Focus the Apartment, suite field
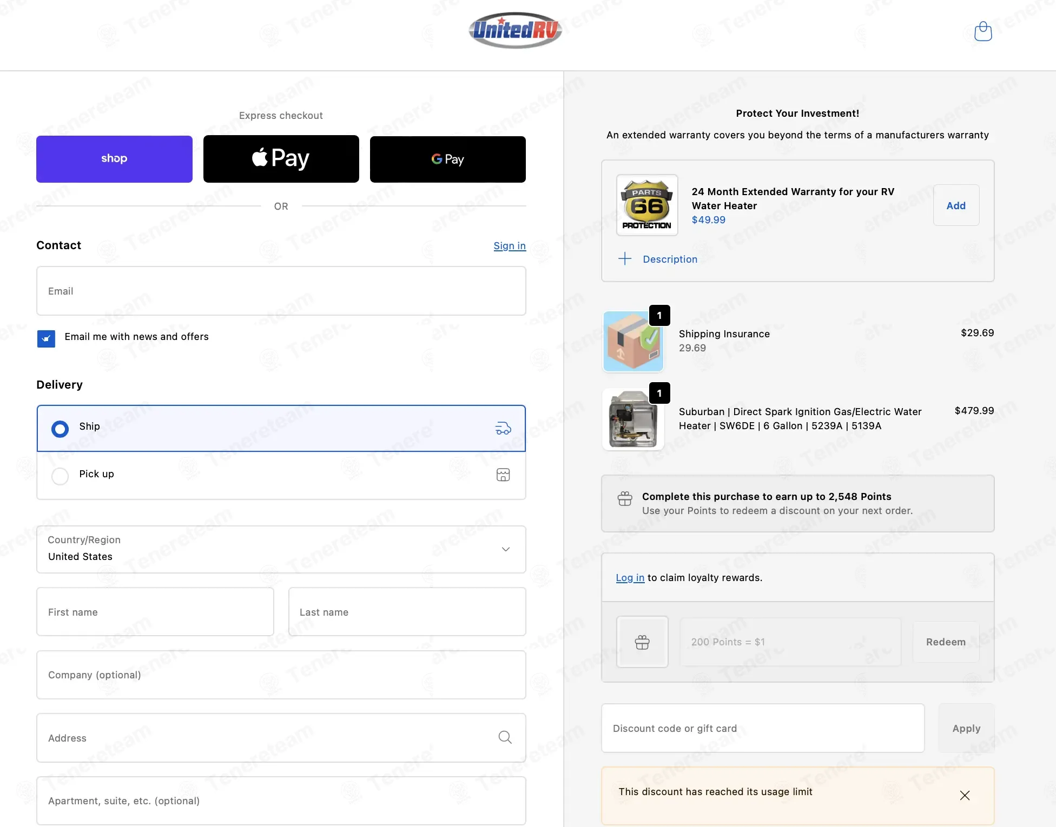Viewport: 1056px width, 827px height. [281, 801]
